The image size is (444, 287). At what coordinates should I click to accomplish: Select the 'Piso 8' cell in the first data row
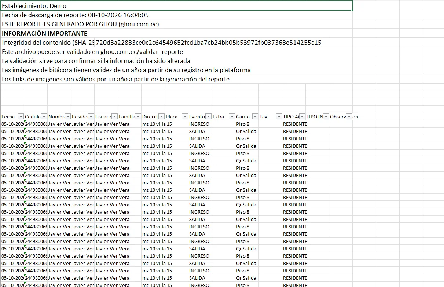point(247,124)
